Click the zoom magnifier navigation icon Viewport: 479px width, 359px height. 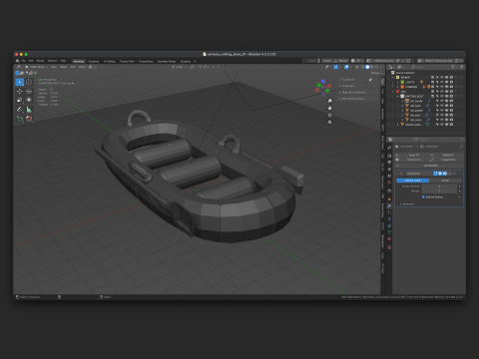pos(329,101)
